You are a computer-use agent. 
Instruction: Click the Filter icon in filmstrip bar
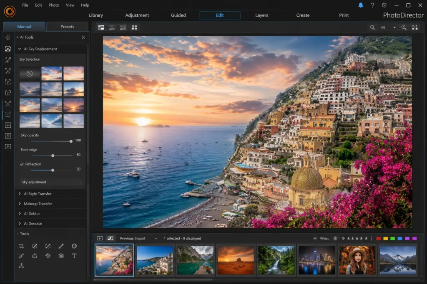tap(324, 238)
